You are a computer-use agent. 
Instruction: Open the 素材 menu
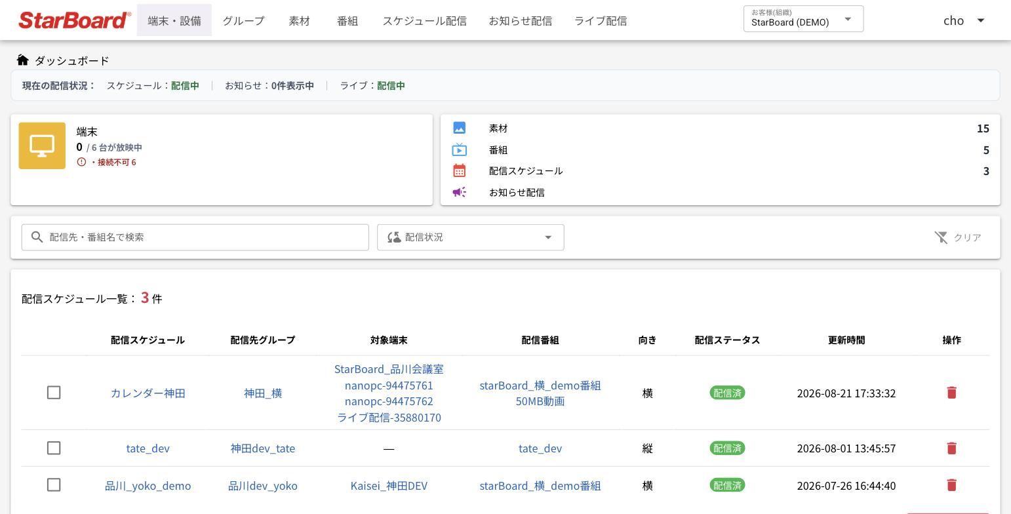point(300,20)
